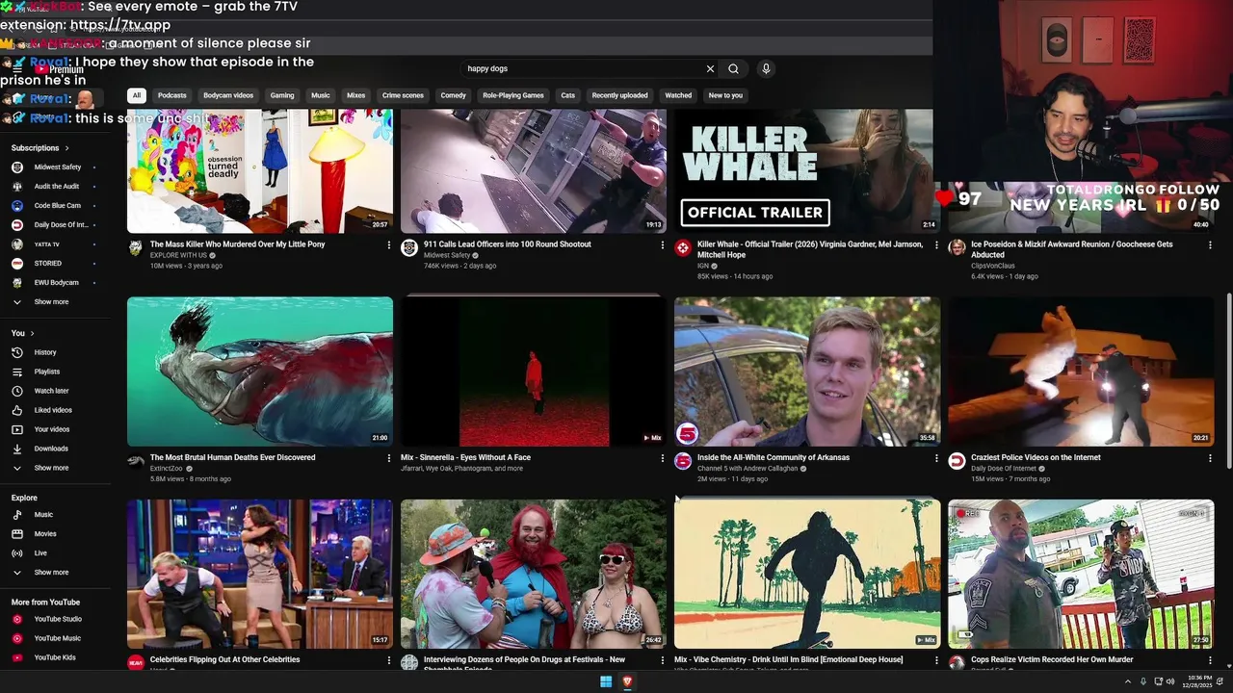Play the Sinnerella Eyes Without A Face mix thumbnail

tap(534, 372)
